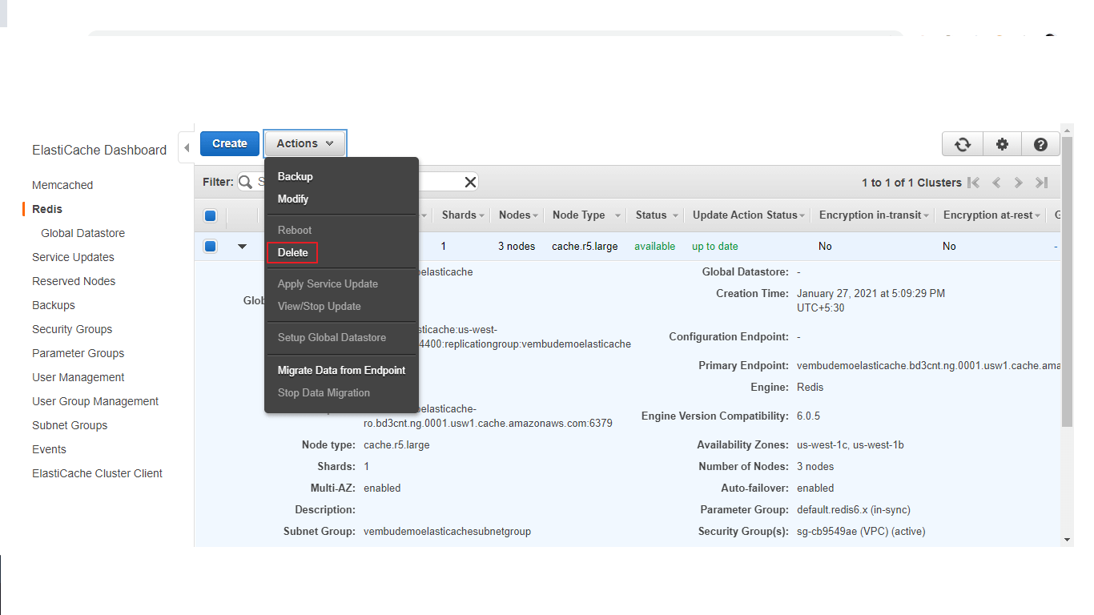Click 'us-west-1c, us-west-1b' zones value
Viewport: 1094px width, 615px height.
click(x=851, y=444)
